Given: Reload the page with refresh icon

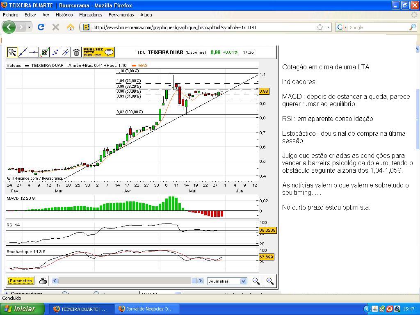Looking at the screenshot, I should point(41,27).
